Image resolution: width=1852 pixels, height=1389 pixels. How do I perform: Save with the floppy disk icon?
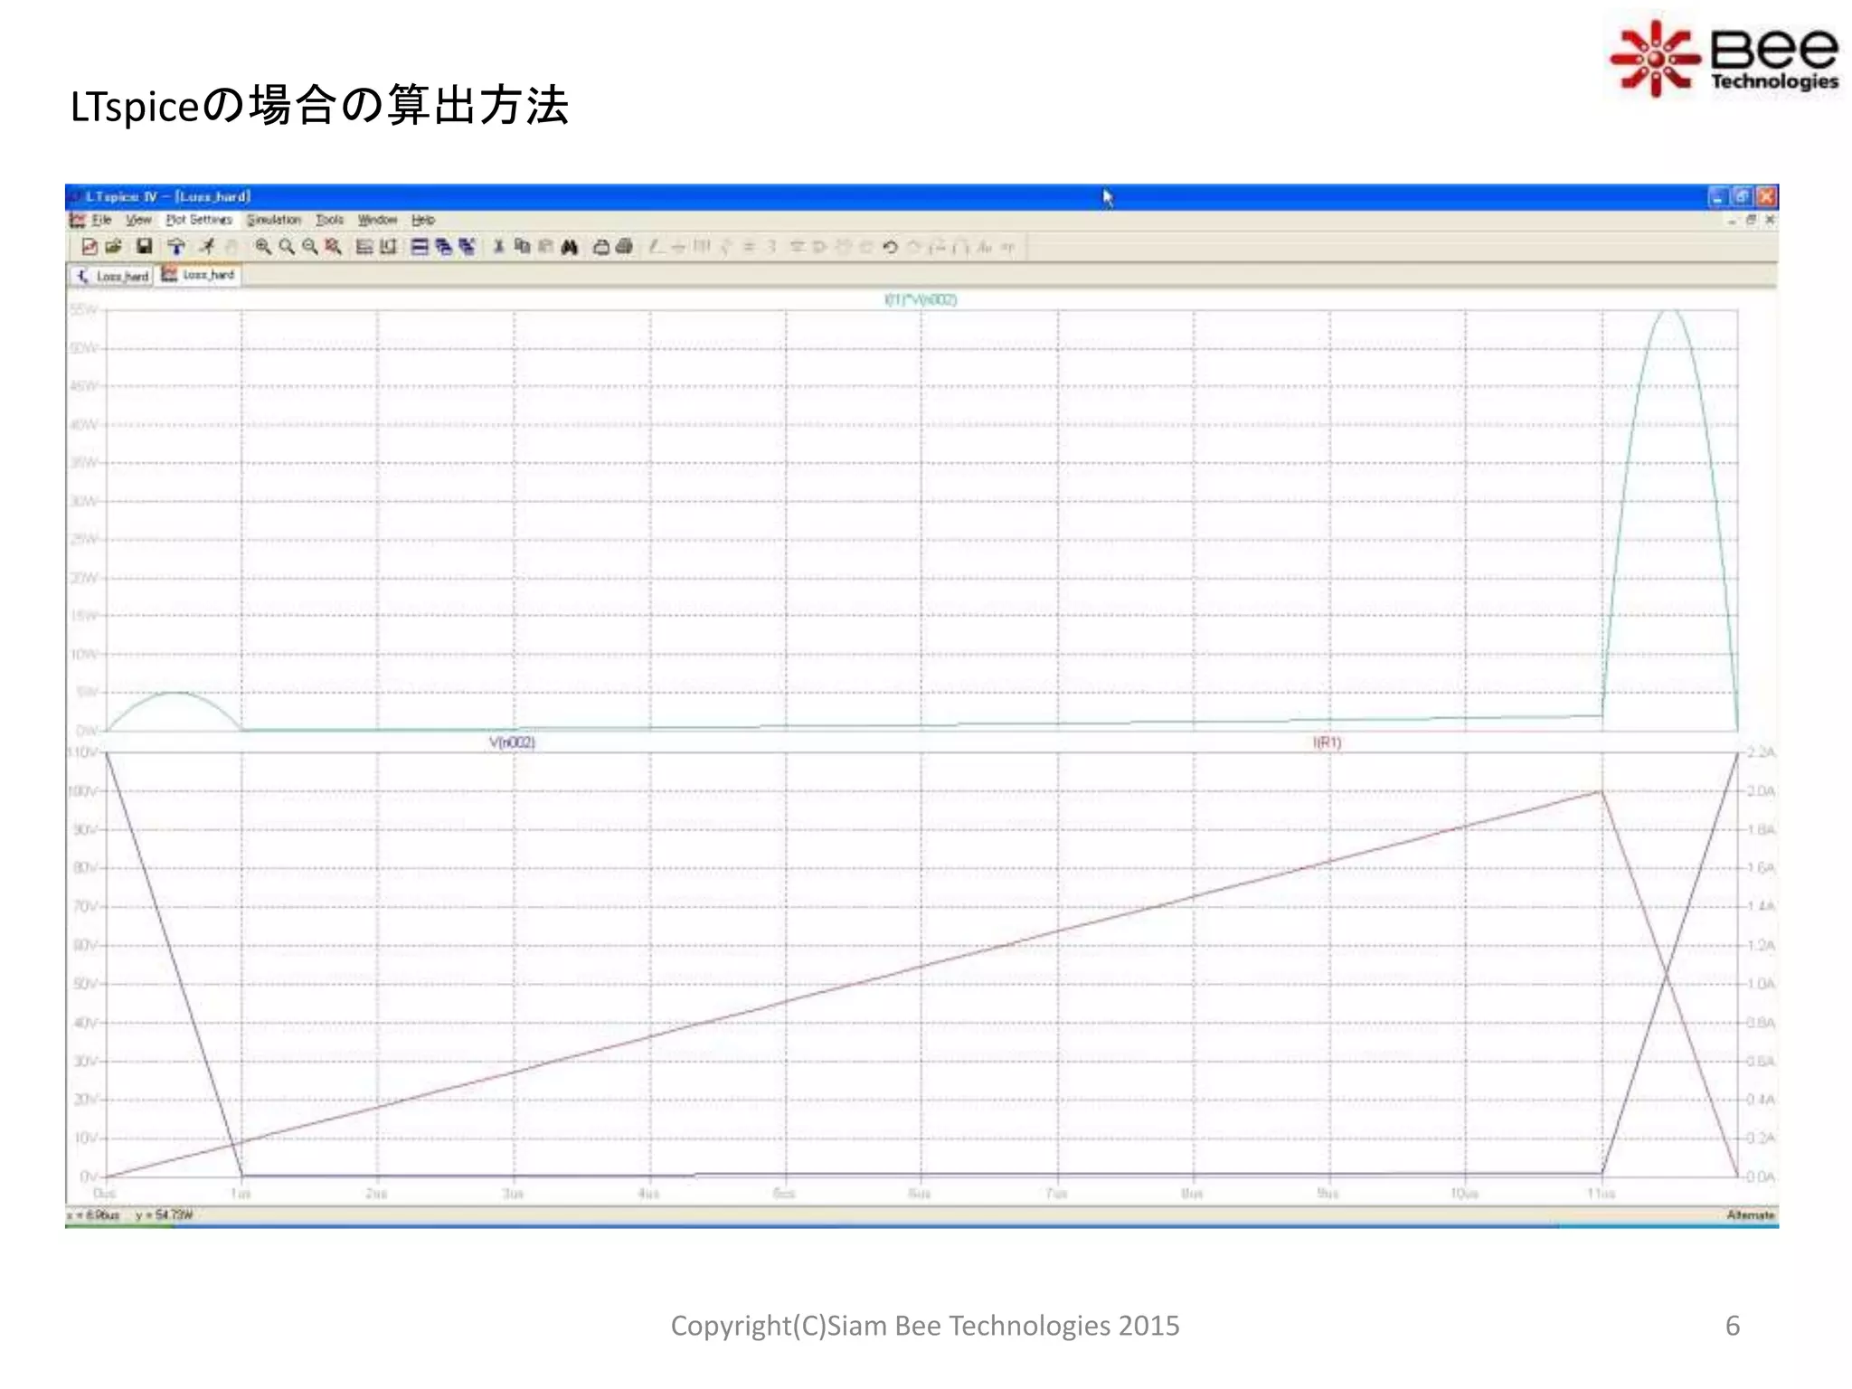(x=144, y=246)
